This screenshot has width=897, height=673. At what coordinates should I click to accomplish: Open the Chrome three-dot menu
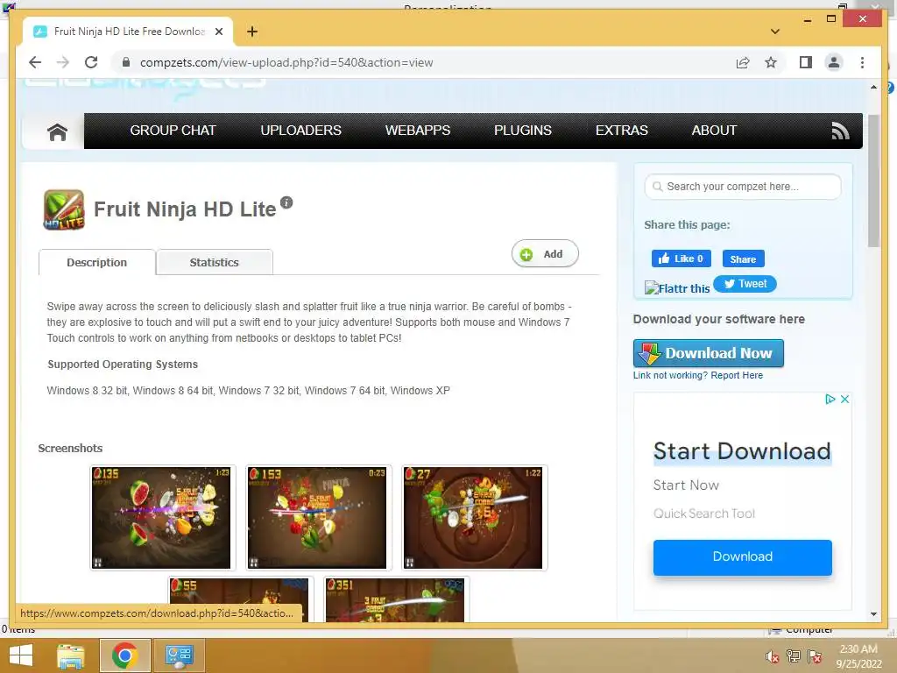pyautogui.click(x=862, y=62)
